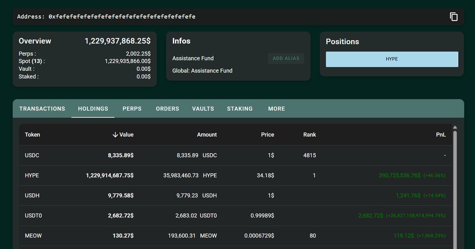475x249 pixels.
Task: Click the USDC value 8,335.89$
Action: [x=121, y=155]
